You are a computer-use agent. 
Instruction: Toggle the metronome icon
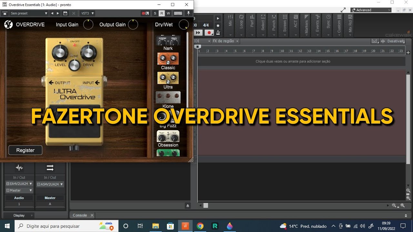pos(218,33)
